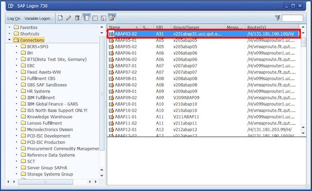The width and height of the screenshot is (312, 191).
Task: Click the ABAP07-01 connection icon
Action: (111, 66)
